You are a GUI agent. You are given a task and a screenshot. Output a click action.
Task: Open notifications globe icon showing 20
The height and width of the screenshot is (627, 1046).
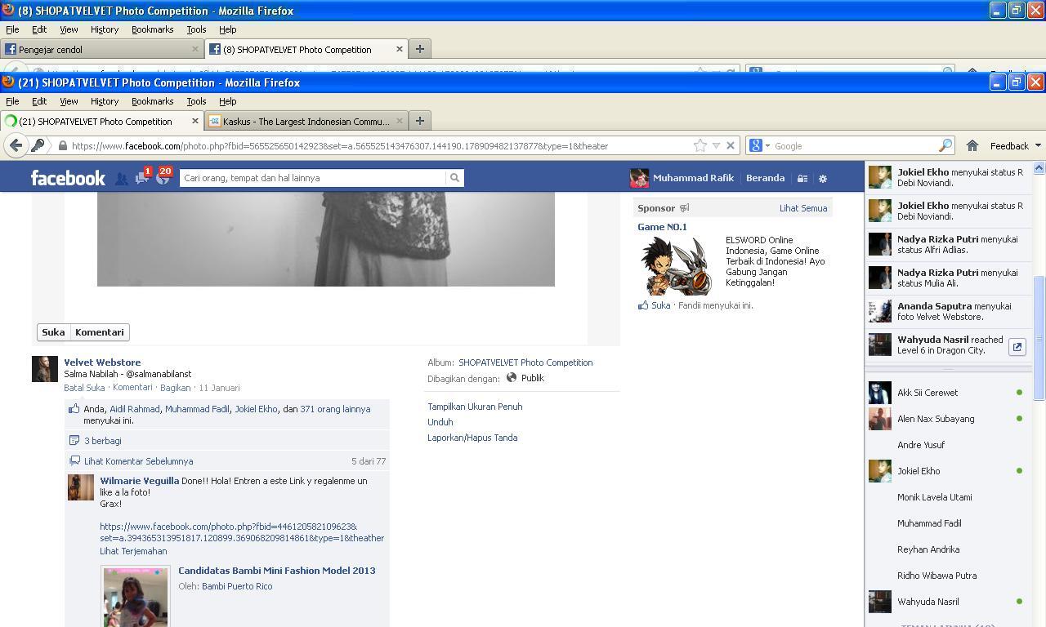[x=163, y=176]
